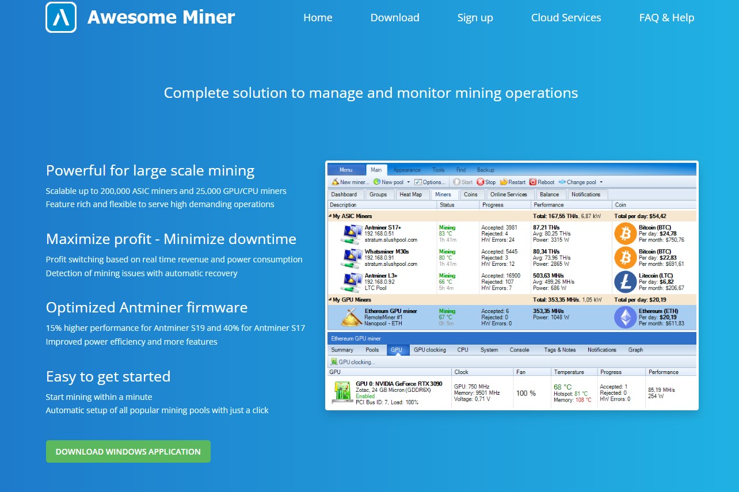Click the Ethereum GPU miner pickaxe icon
The height and width of the screenshot is (492, 739).
[352, 317]
